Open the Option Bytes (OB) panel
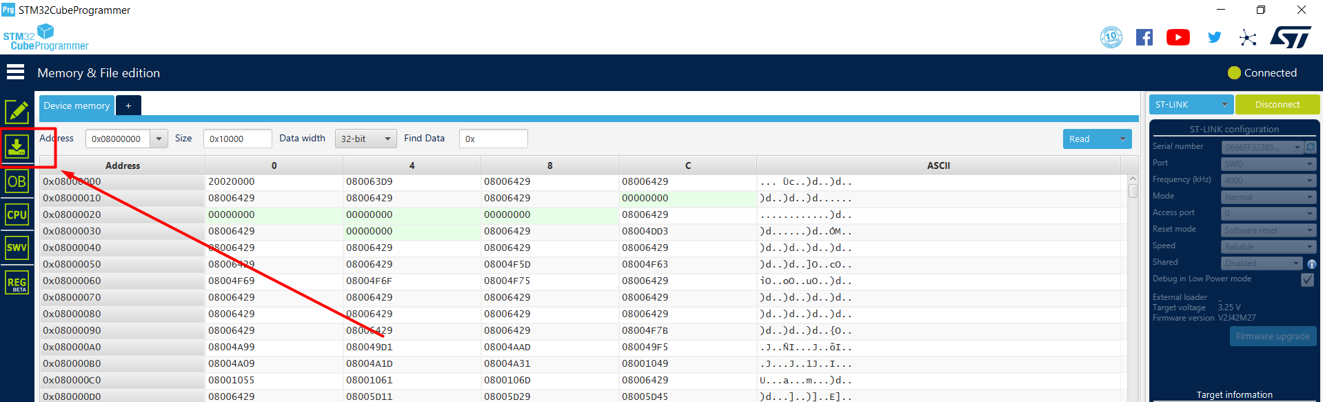 coord(17,181)
